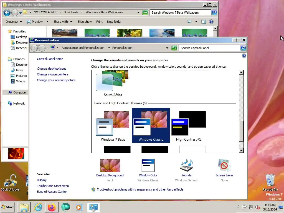Open Control Panel Home link
This screenshot has height=213, width=284.
(x=50, y=59)
